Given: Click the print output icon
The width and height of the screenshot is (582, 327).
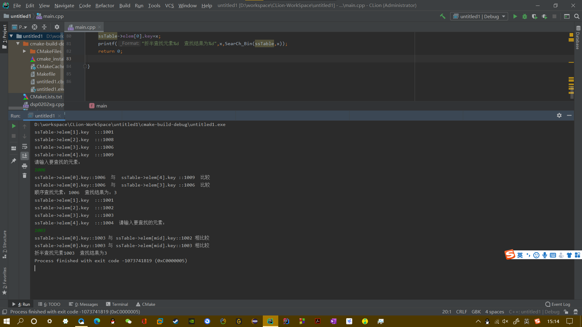Looking at the screenshot, I should [x=25, y=166].
